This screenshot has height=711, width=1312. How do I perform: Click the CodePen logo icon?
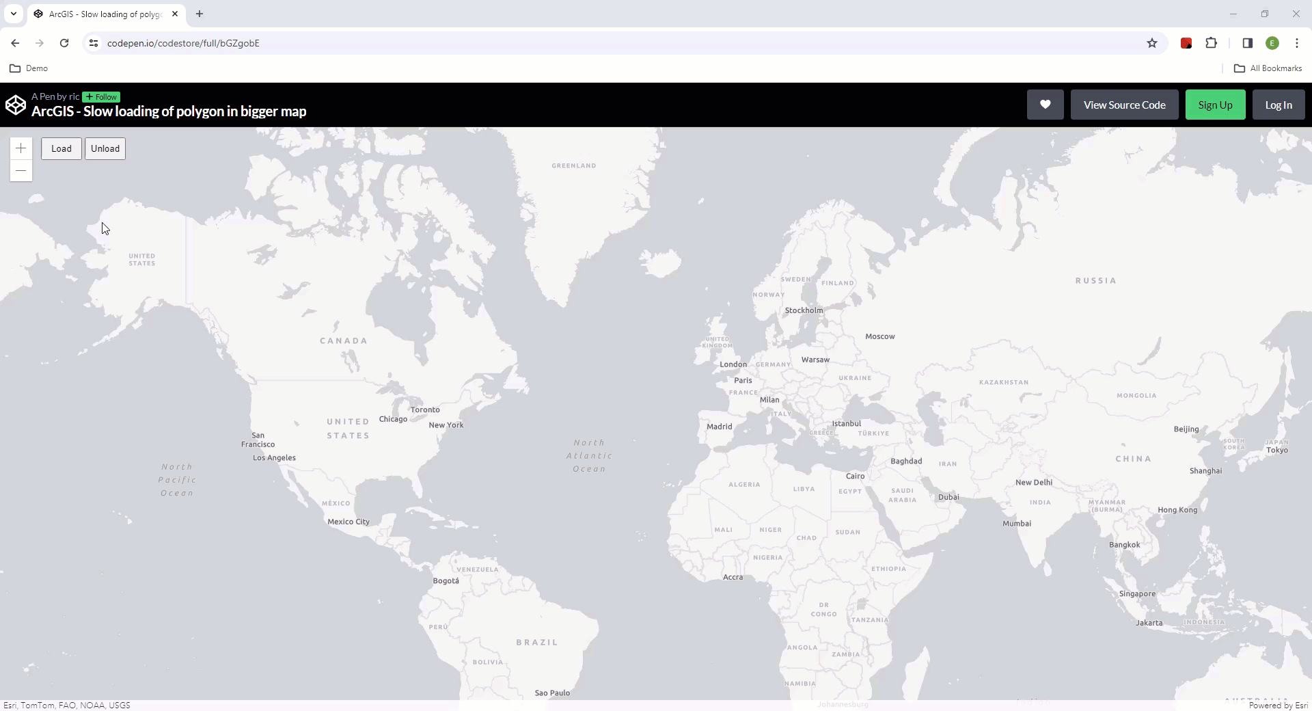point(15,104)
